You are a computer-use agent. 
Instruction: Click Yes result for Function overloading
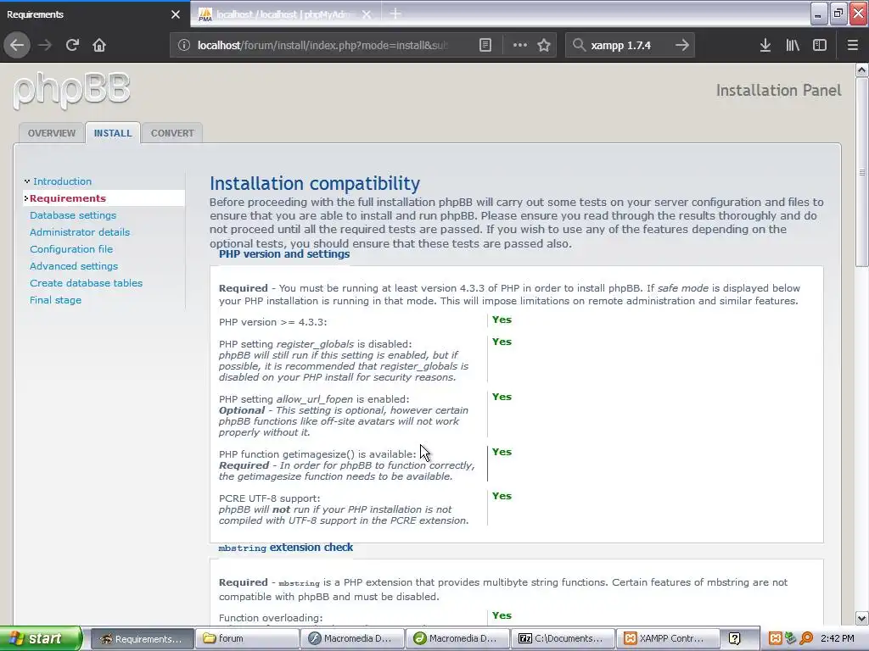tap(502, 615)
